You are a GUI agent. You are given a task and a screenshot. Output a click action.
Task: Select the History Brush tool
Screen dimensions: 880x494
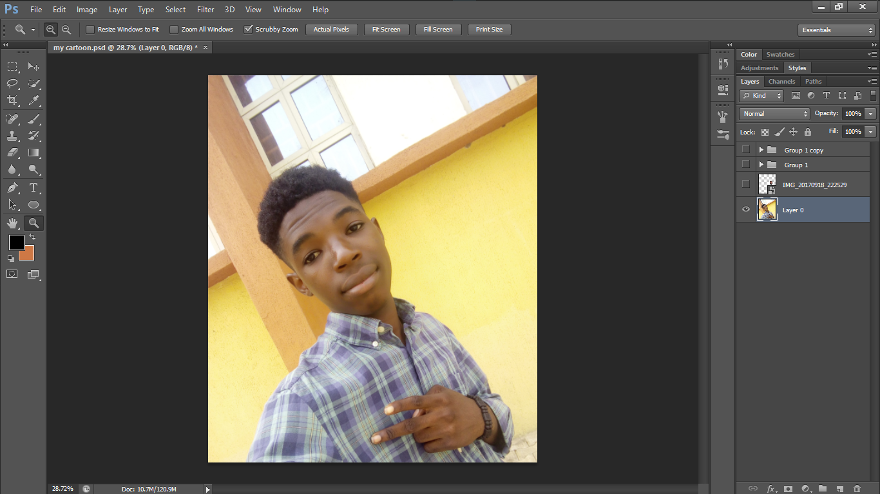pyautogui.click(x=33, y=136)
